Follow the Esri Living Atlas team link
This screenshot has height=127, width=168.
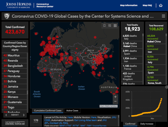(x=85, y=120)
